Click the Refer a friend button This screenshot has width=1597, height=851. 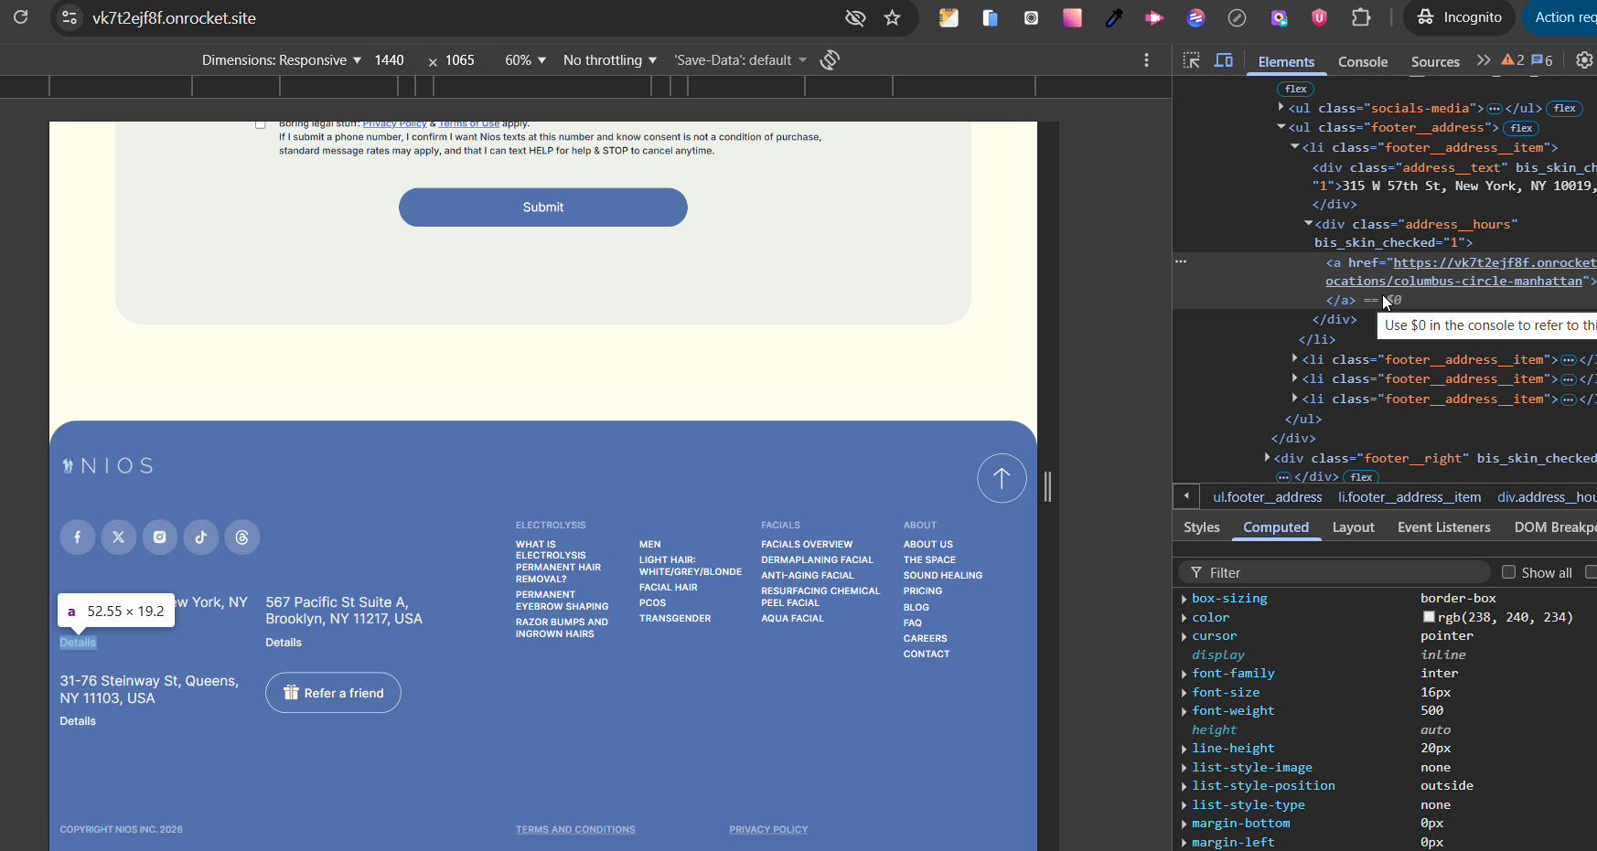coord(334,693)
